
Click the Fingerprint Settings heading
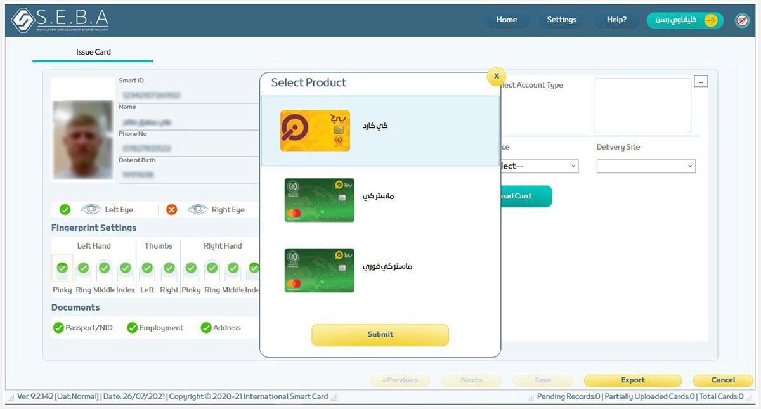[94, 228]
